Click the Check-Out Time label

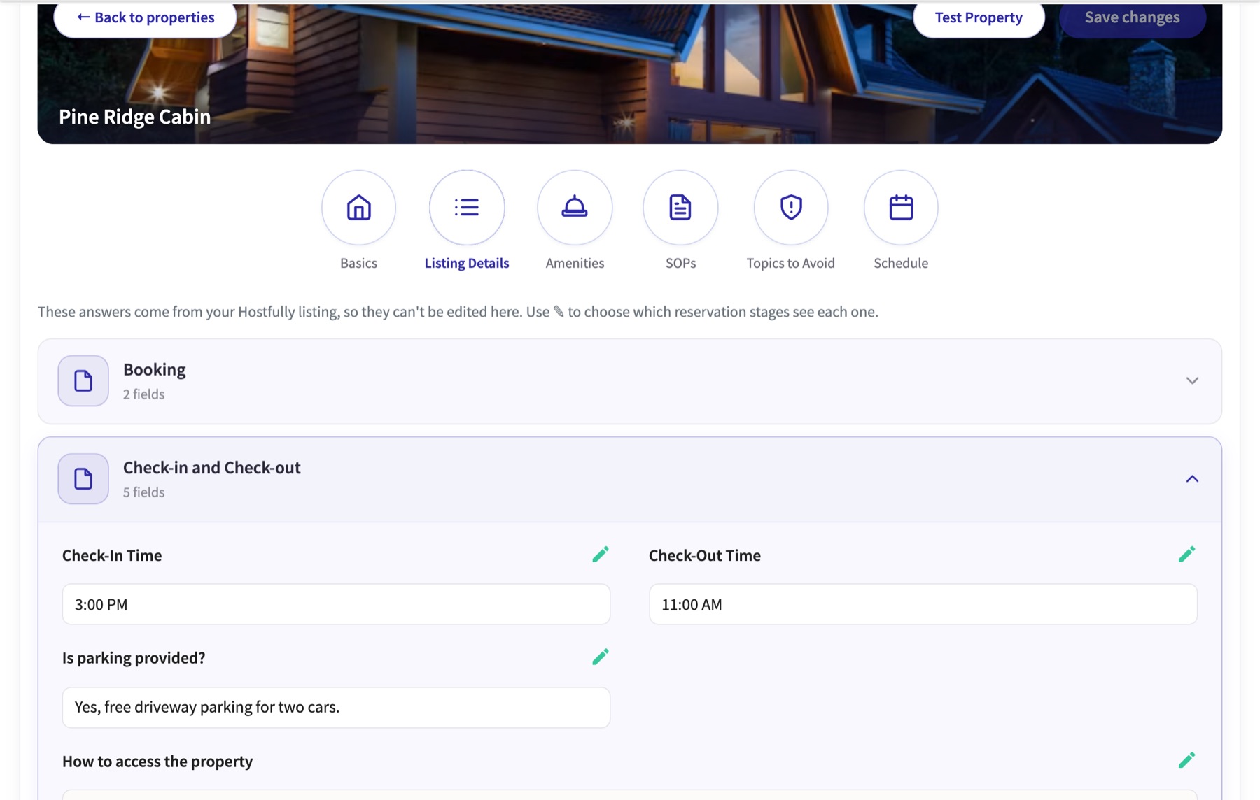tap(705, 555)
